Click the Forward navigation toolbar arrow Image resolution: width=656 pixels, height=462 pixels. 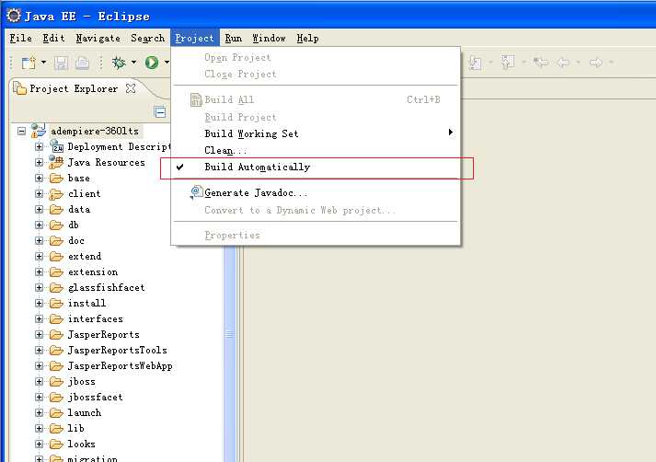pos(596,63)
